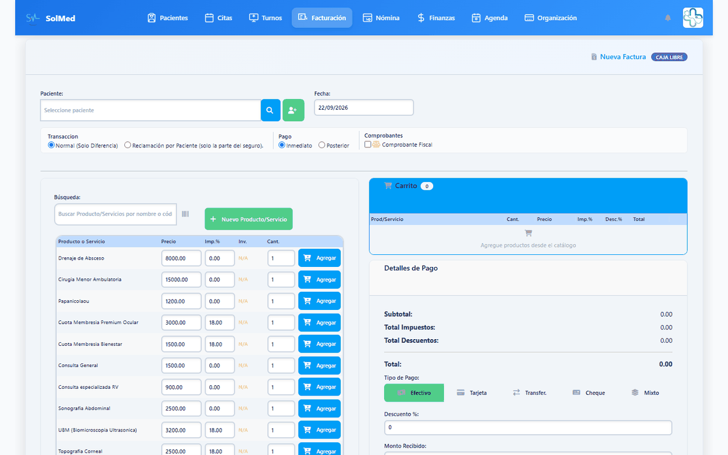Open Pacientes in the top navigation
The height and width of the screenshot is (455, 728).
point(168,18)
